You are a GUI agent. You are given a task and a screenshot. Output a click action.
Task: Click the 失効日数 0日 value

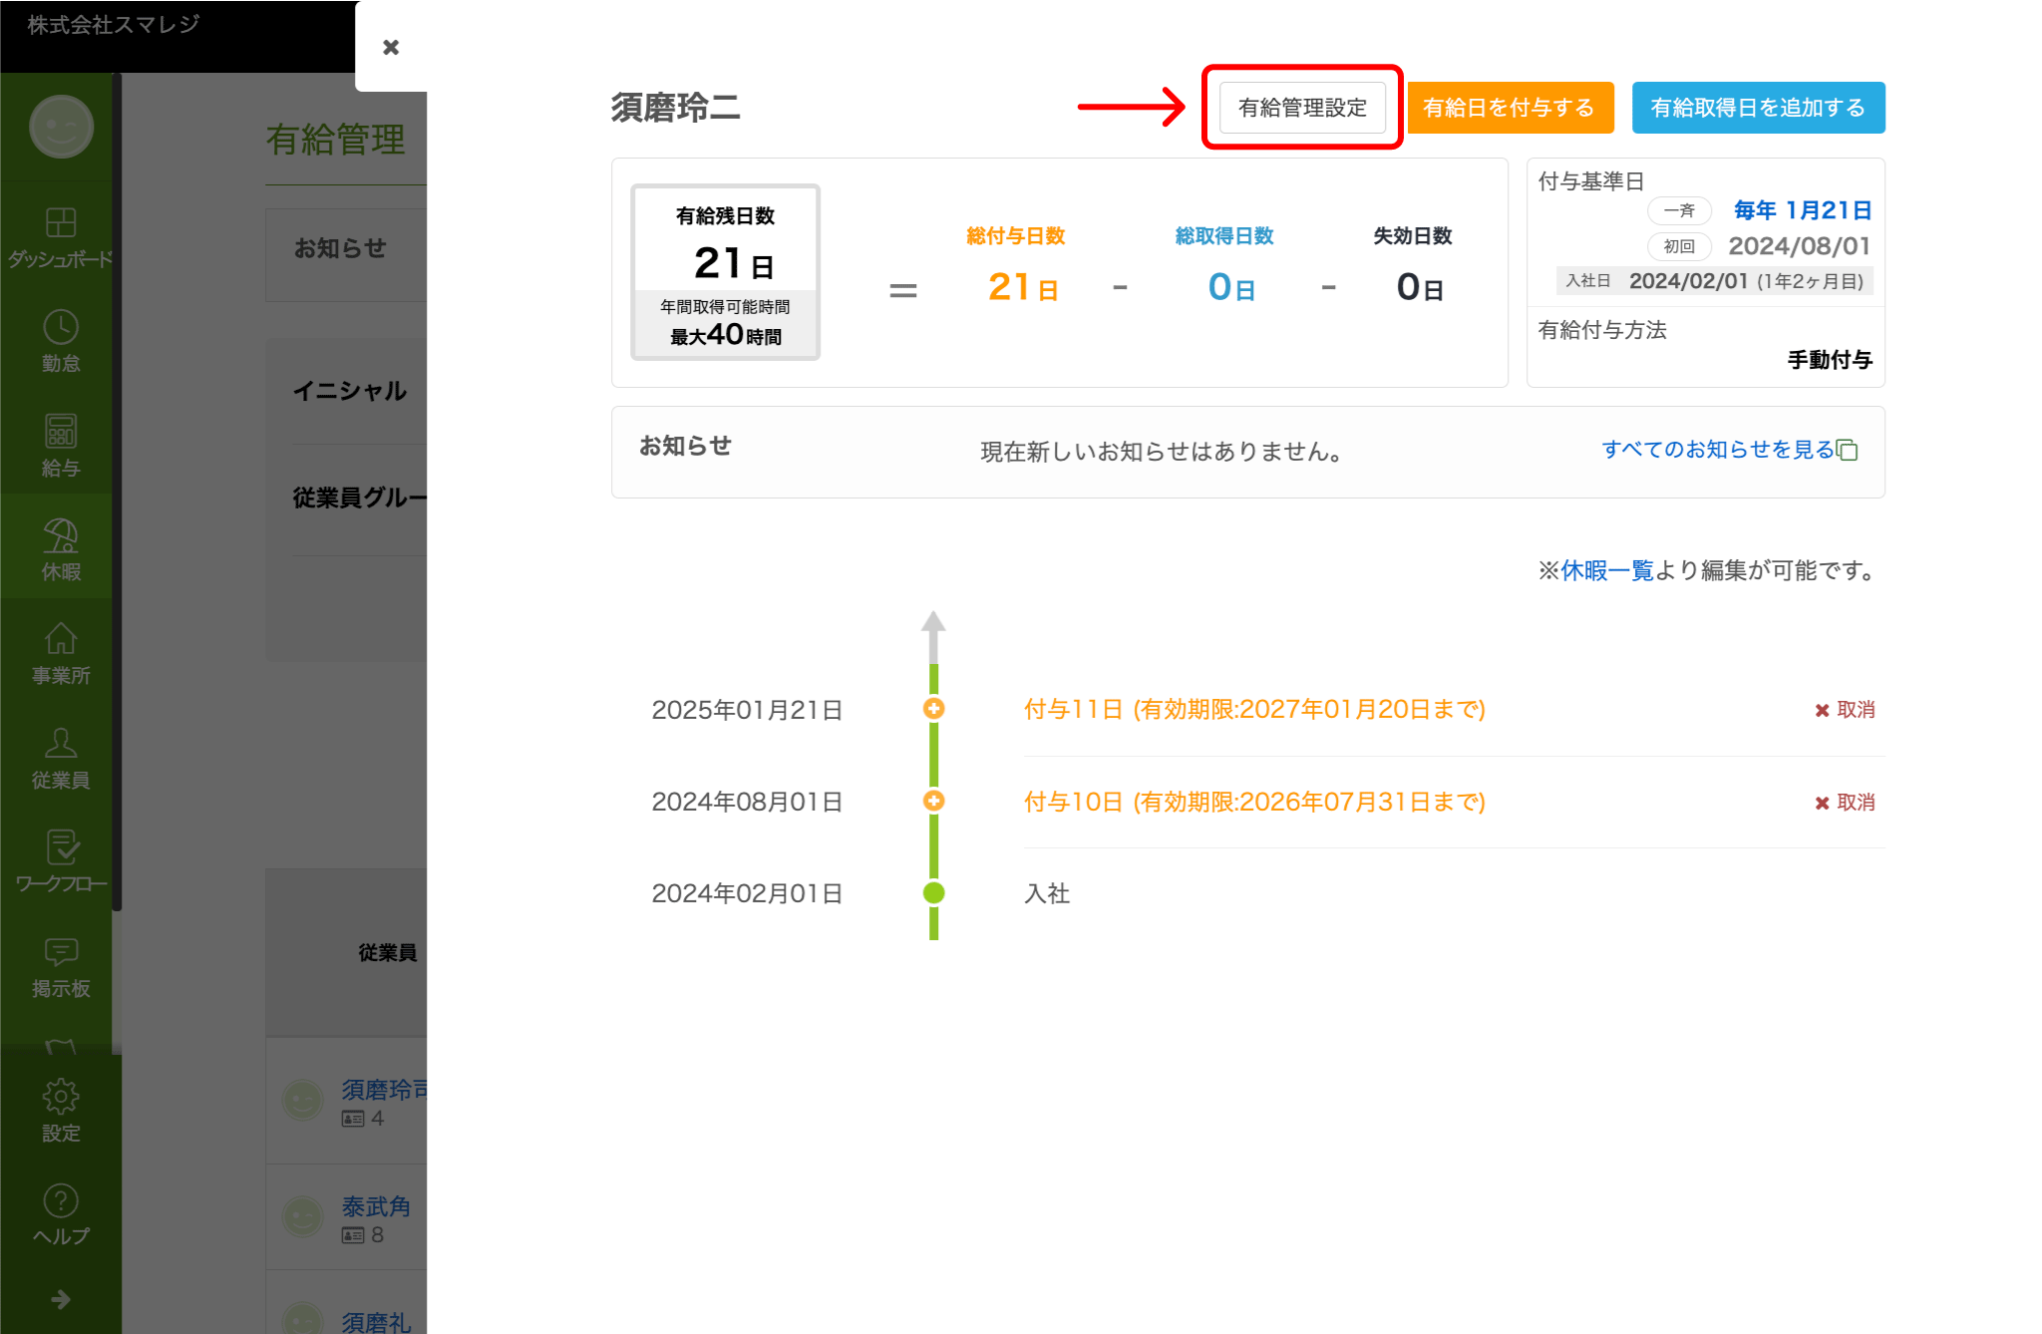1419,287
